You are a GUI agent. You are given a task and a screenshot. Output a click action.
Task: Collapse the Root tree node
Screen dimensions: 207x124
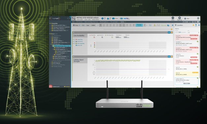tap(50, 34)
